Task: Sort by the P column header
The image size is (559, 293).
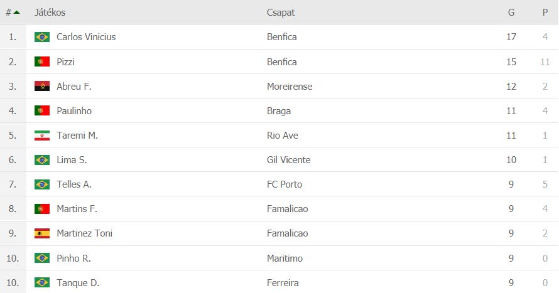Action: 545,13
